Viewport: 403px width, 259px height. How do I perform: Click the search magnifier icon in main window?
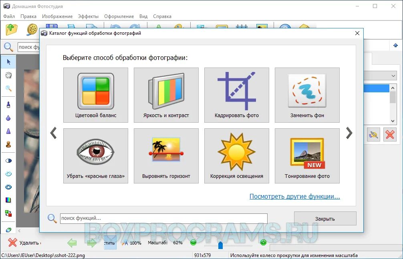[x=8, y=47]
